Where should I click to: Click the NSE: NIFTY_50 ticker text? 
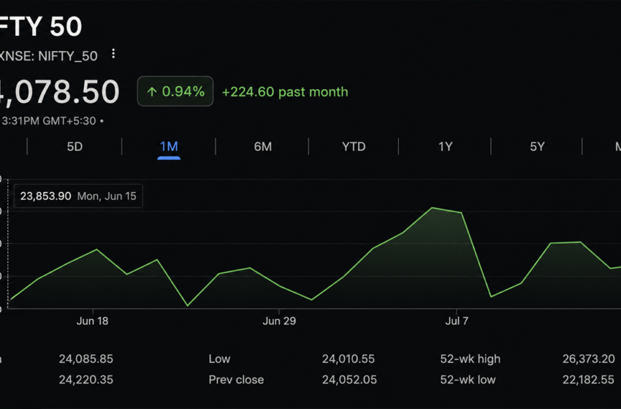tap(48, 56)
